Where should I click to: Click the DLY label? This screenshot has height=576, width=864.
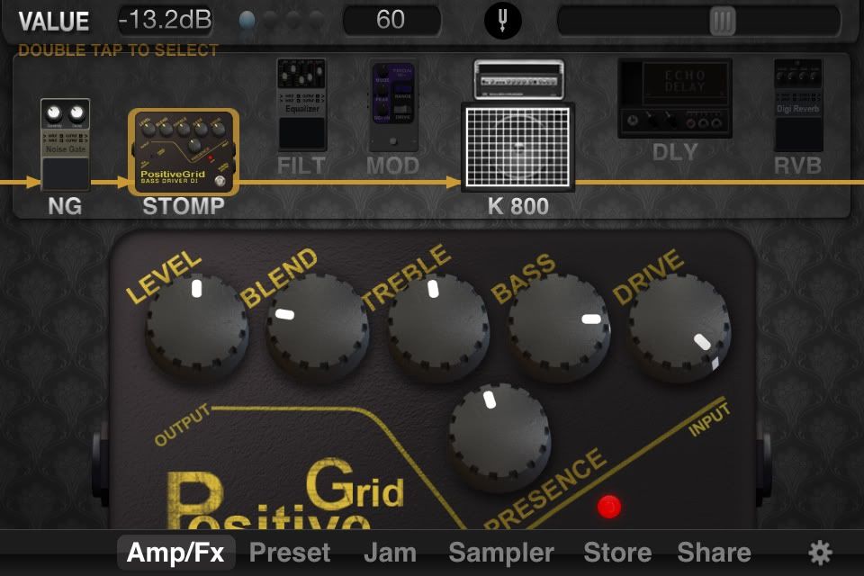tap(675, 152)
